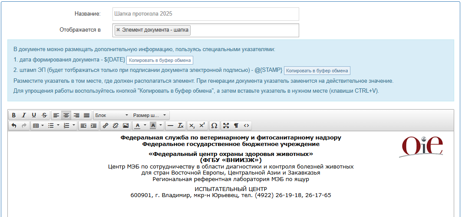462x217 pixels.
Task: Undo the last edit
Action: point(14,126)
